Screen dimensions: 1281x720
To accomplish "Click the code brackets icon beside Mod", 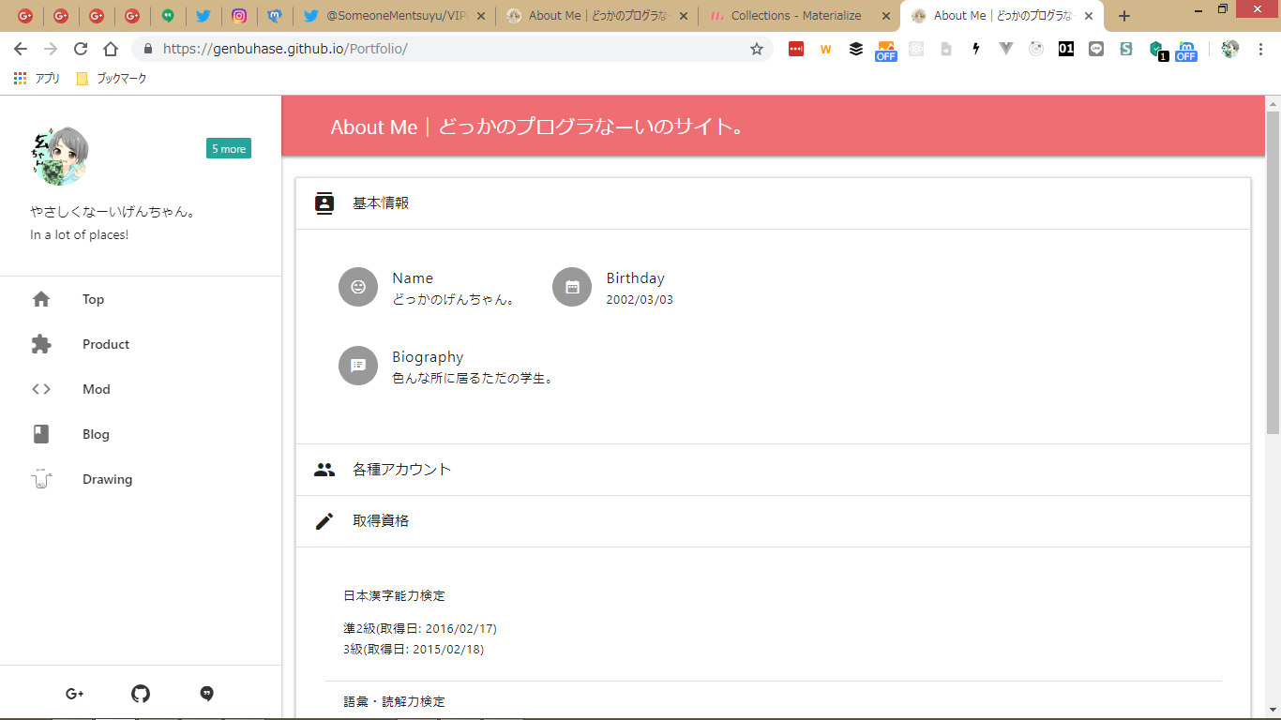I will tap(41, 389).
